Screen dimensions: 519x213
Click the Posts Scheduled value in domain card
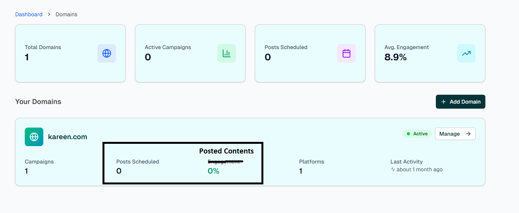(119, 171)
